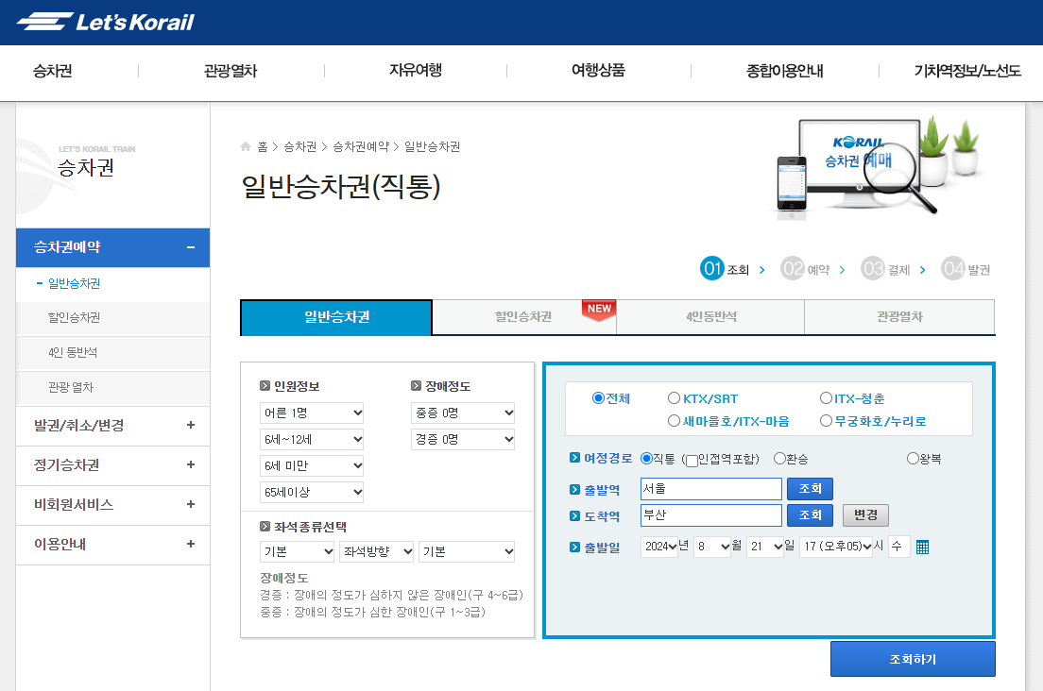The height and width of the screenshot is (691, 1043).
Task: Open 관광 열차 sidebar link
Action: click(71, 387)
